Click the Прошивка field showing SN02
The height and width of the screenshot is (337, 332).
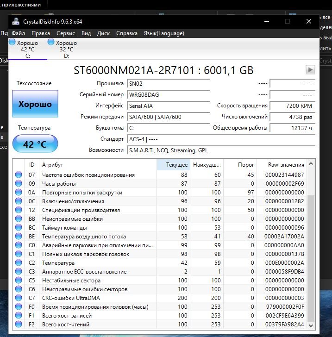[x=169, y=84]
